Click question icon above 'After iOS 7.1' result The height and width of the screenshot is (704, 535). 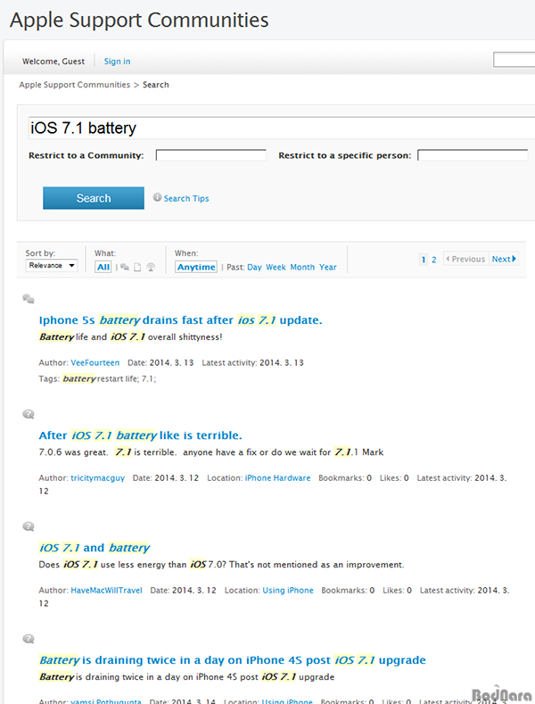pos(29,414)
